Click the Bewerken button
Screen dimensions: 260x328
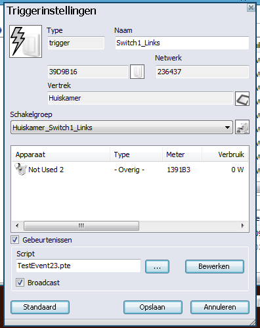(215, 266)
